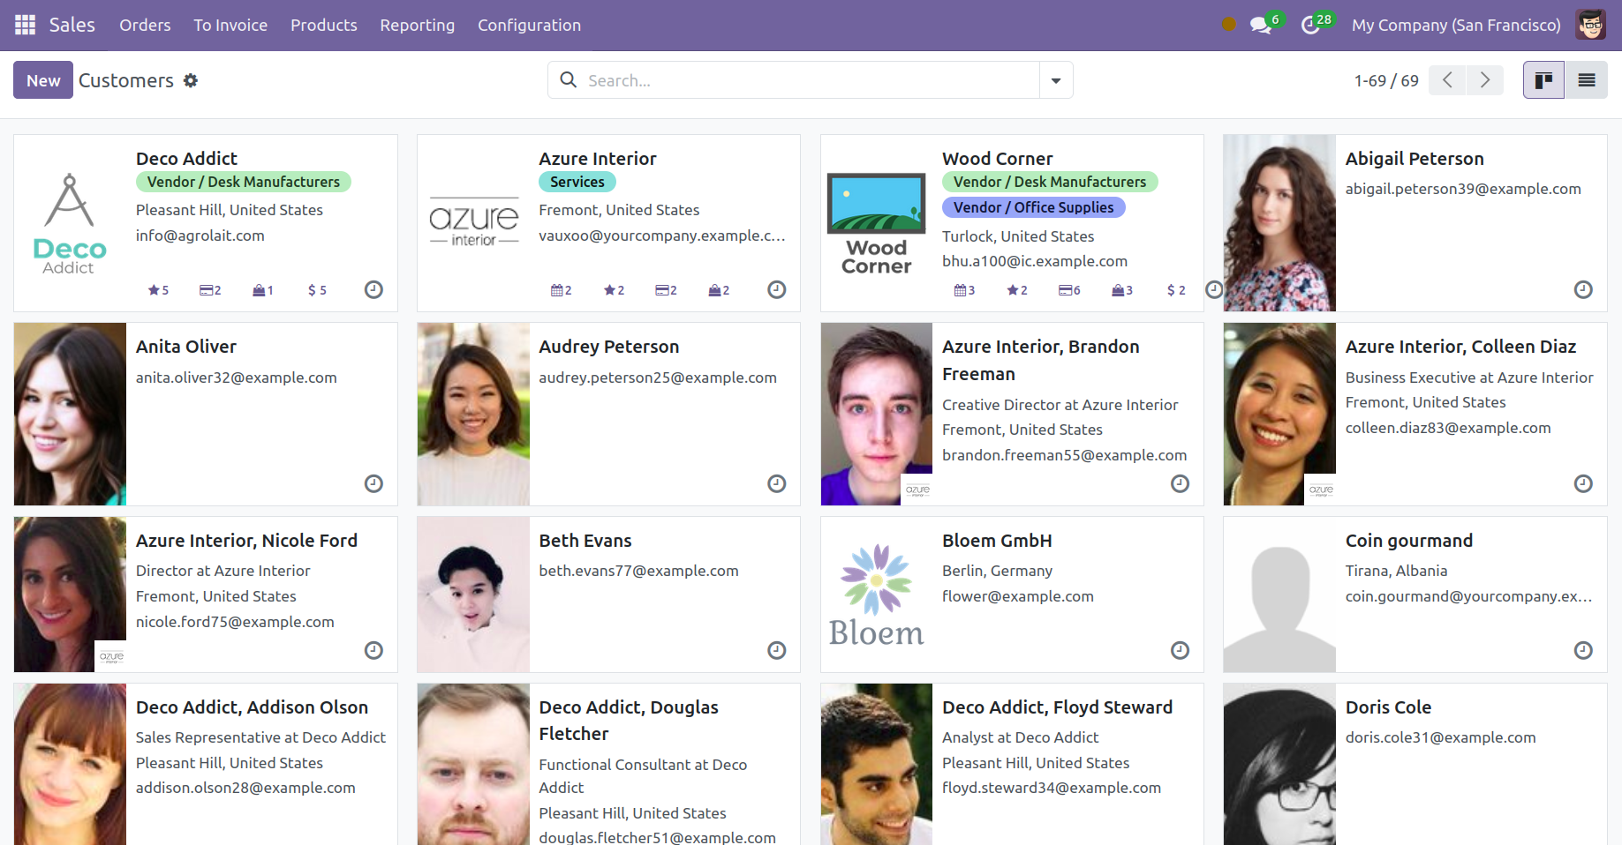Click activity clock on Bloem GmbH card
Screen dimensions: 1622x845
pyautogui.click(x=1180, y=650)
